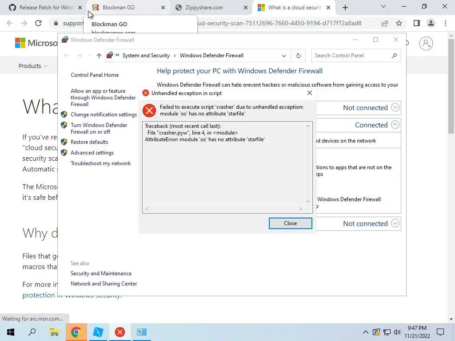Click Up arrow in Control Panel navigation
The height and width of the screenshot is (341, 455).
(99, 56)
